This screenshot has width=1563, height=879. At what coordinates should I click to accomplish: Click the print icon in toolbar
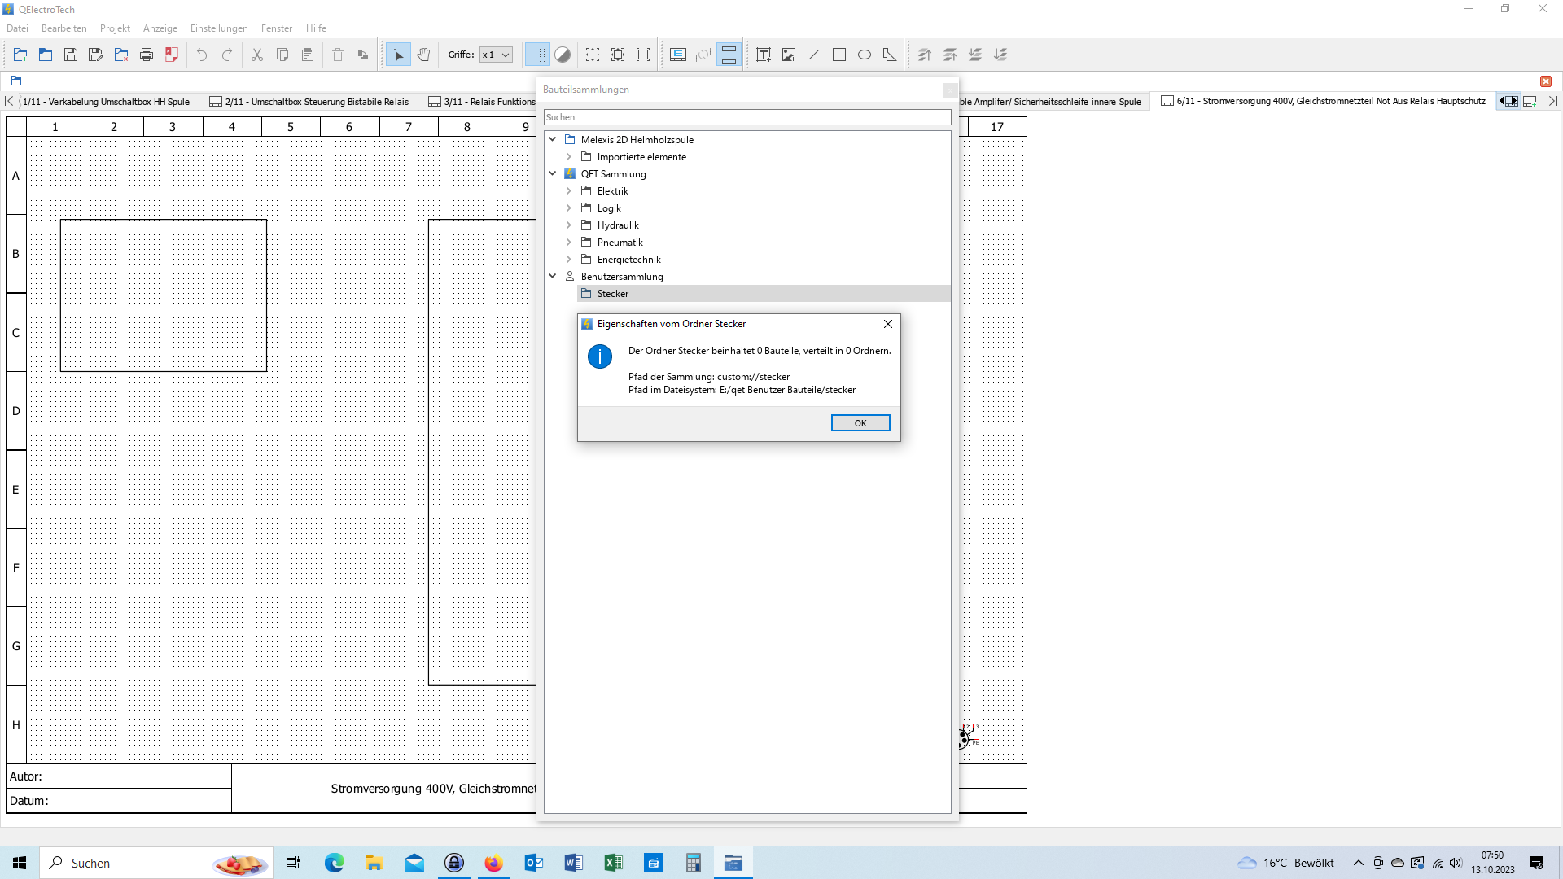pos(147,55)
